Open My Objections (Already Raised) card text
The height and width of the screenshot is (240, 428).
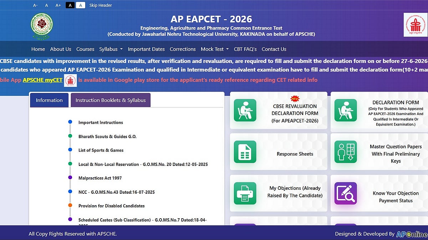click(x=295, y=192)
